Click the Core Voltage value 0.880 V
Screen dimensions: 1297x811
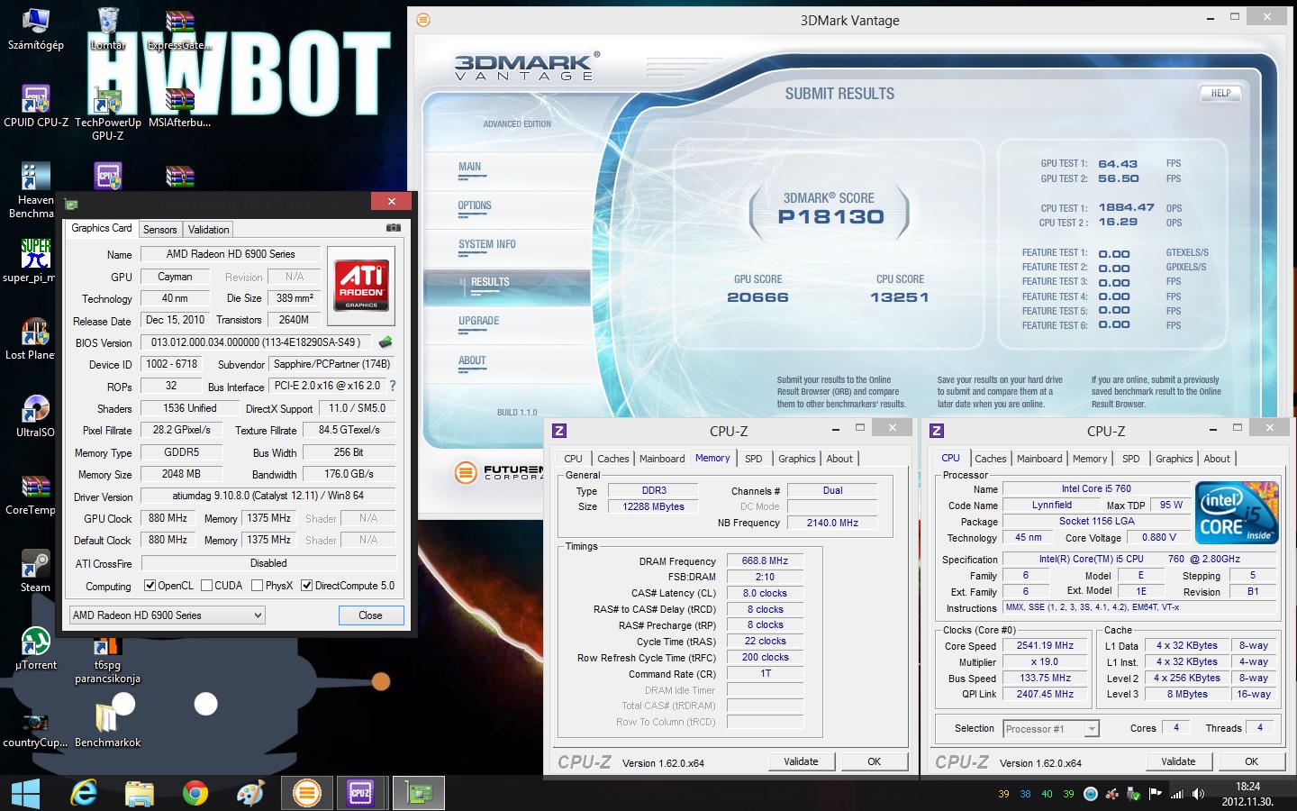(1158, 537)
